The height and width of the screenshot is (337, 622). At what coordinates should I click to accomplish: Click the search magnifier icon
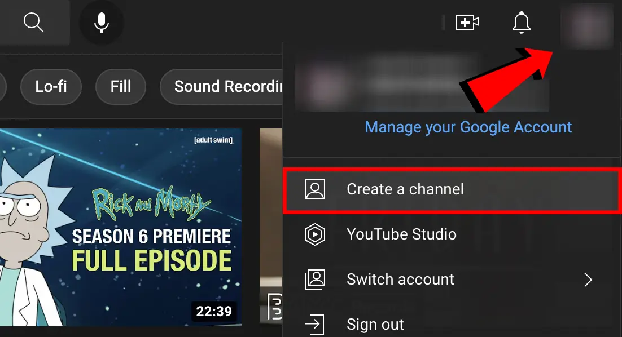34,23
